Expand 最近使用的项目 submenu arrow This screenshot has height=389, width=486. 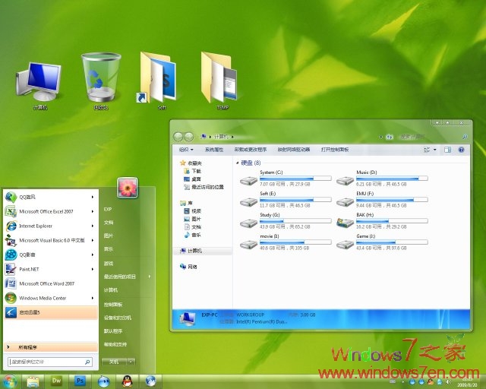click(150, 277)
